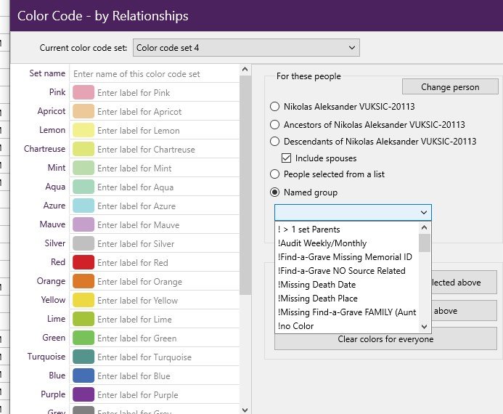Click the Enter label for Apricot field
This screenshot has height=414, width=503.
coord(168,112)
